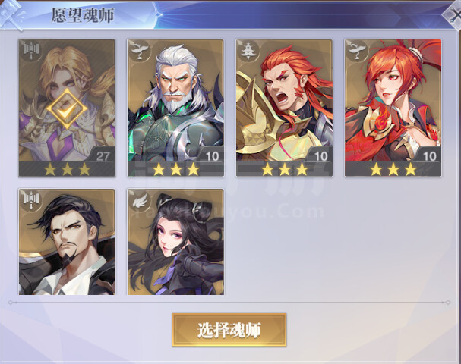
Task: Click the 愿望魂师 title header
Action: [x=83, y=14]
